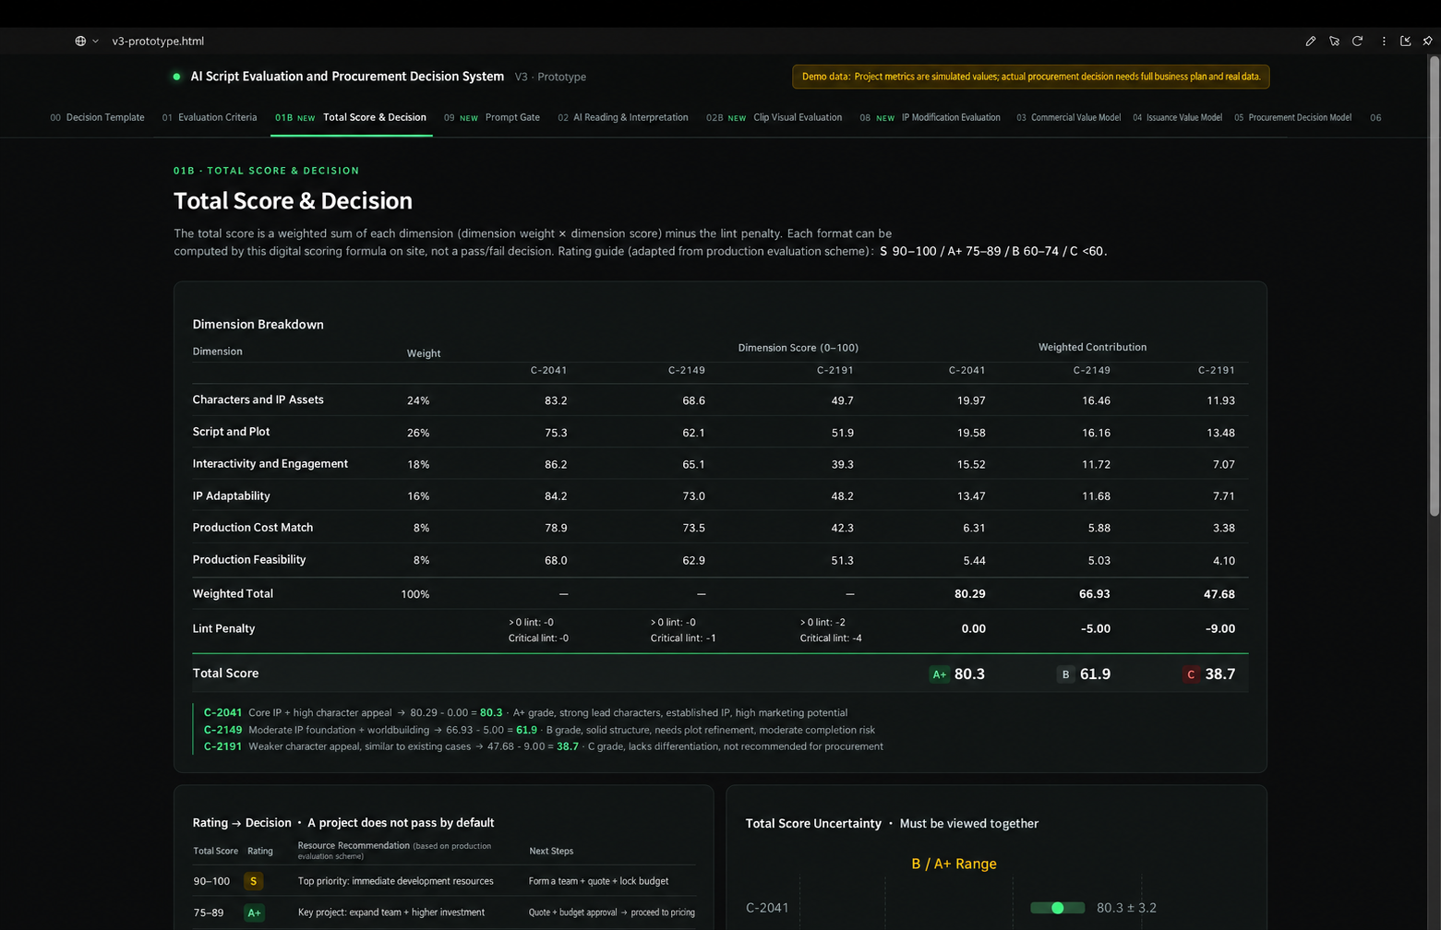
Task: Click the green status dot beside system title
Action: [x=176, y=77]
